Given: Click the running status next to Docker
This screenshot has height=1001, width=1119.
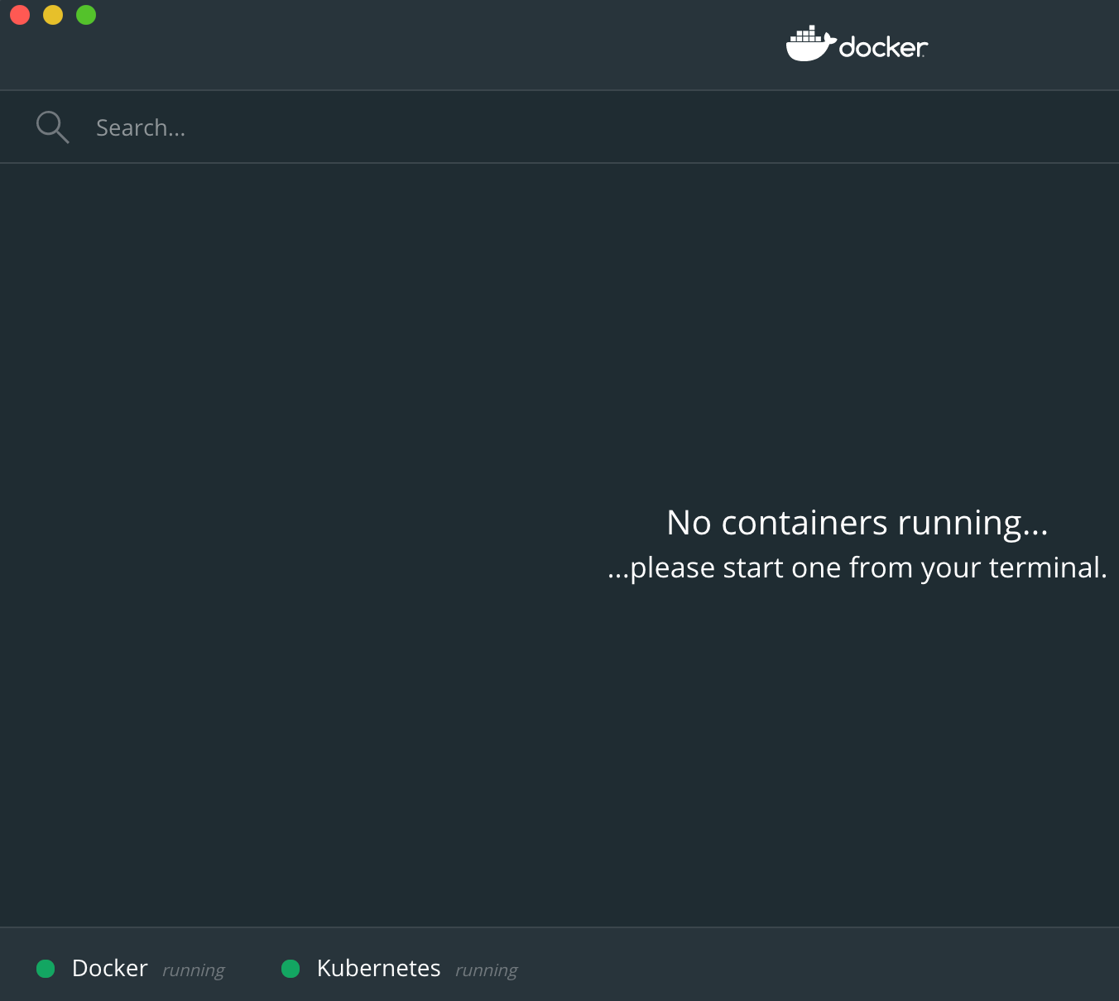Looking at the screenshot, I should coord(194,970).
